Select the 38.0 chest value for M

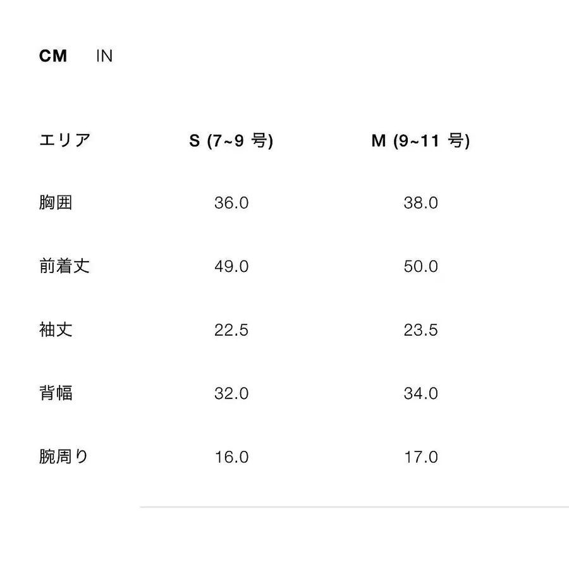click(421, 203)
